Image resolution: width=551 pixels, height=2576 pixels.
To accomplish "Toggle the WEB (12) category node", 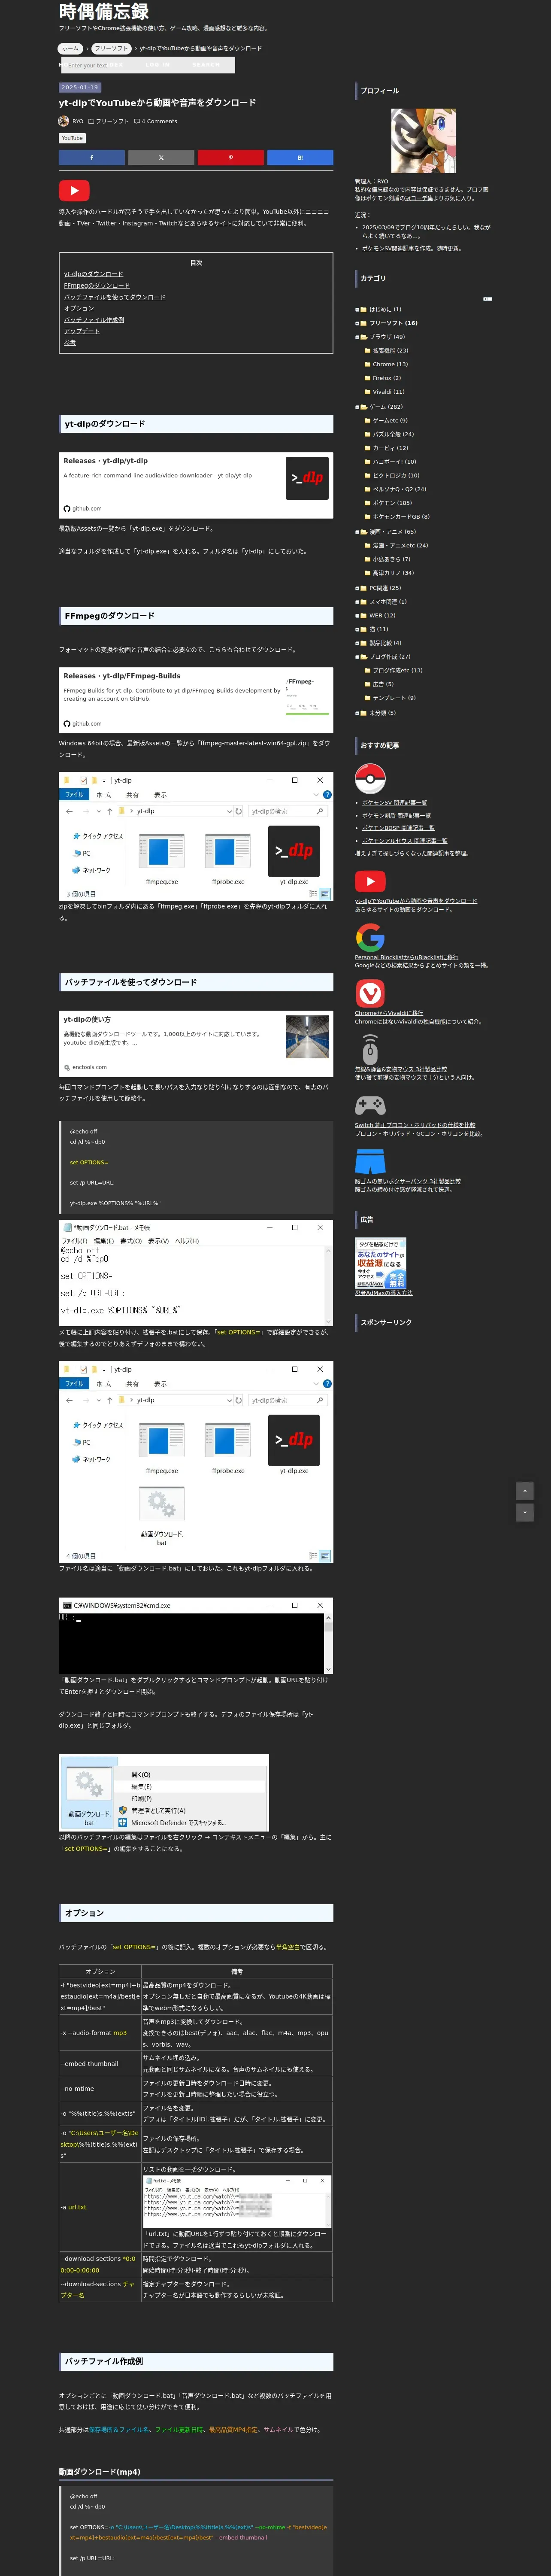I will click(x=357, y=616).
